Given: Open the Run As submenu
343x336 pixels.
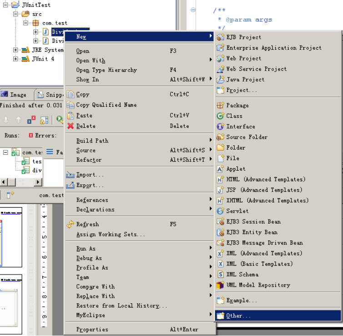Looking at the screenshot, I should [x=139, y=249].
